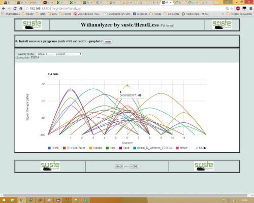The width and height of the screenshot is (254, 203).
Task: Click the taskbar clock
Action: (244, 200)
